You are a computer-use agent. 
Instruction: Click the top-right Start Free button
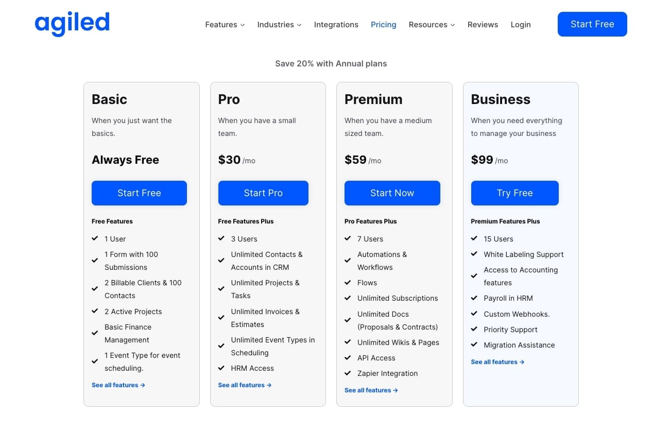point(592,24)
